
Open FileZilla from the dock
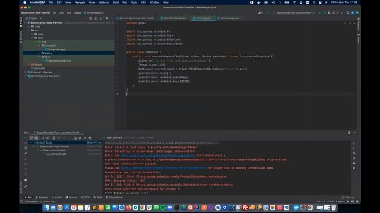point(245,208)
